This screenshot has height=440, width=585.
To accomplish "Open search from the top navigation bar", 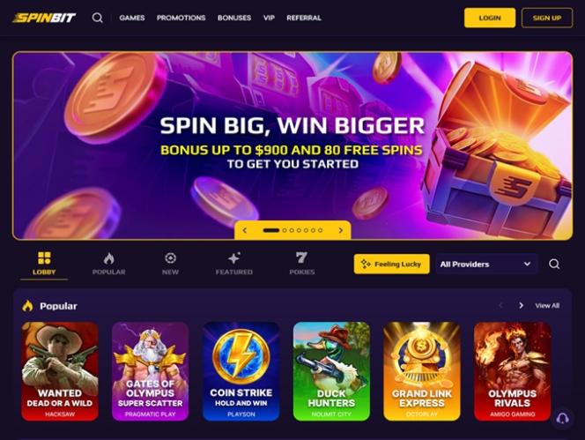I will click(x=98, y=18).
